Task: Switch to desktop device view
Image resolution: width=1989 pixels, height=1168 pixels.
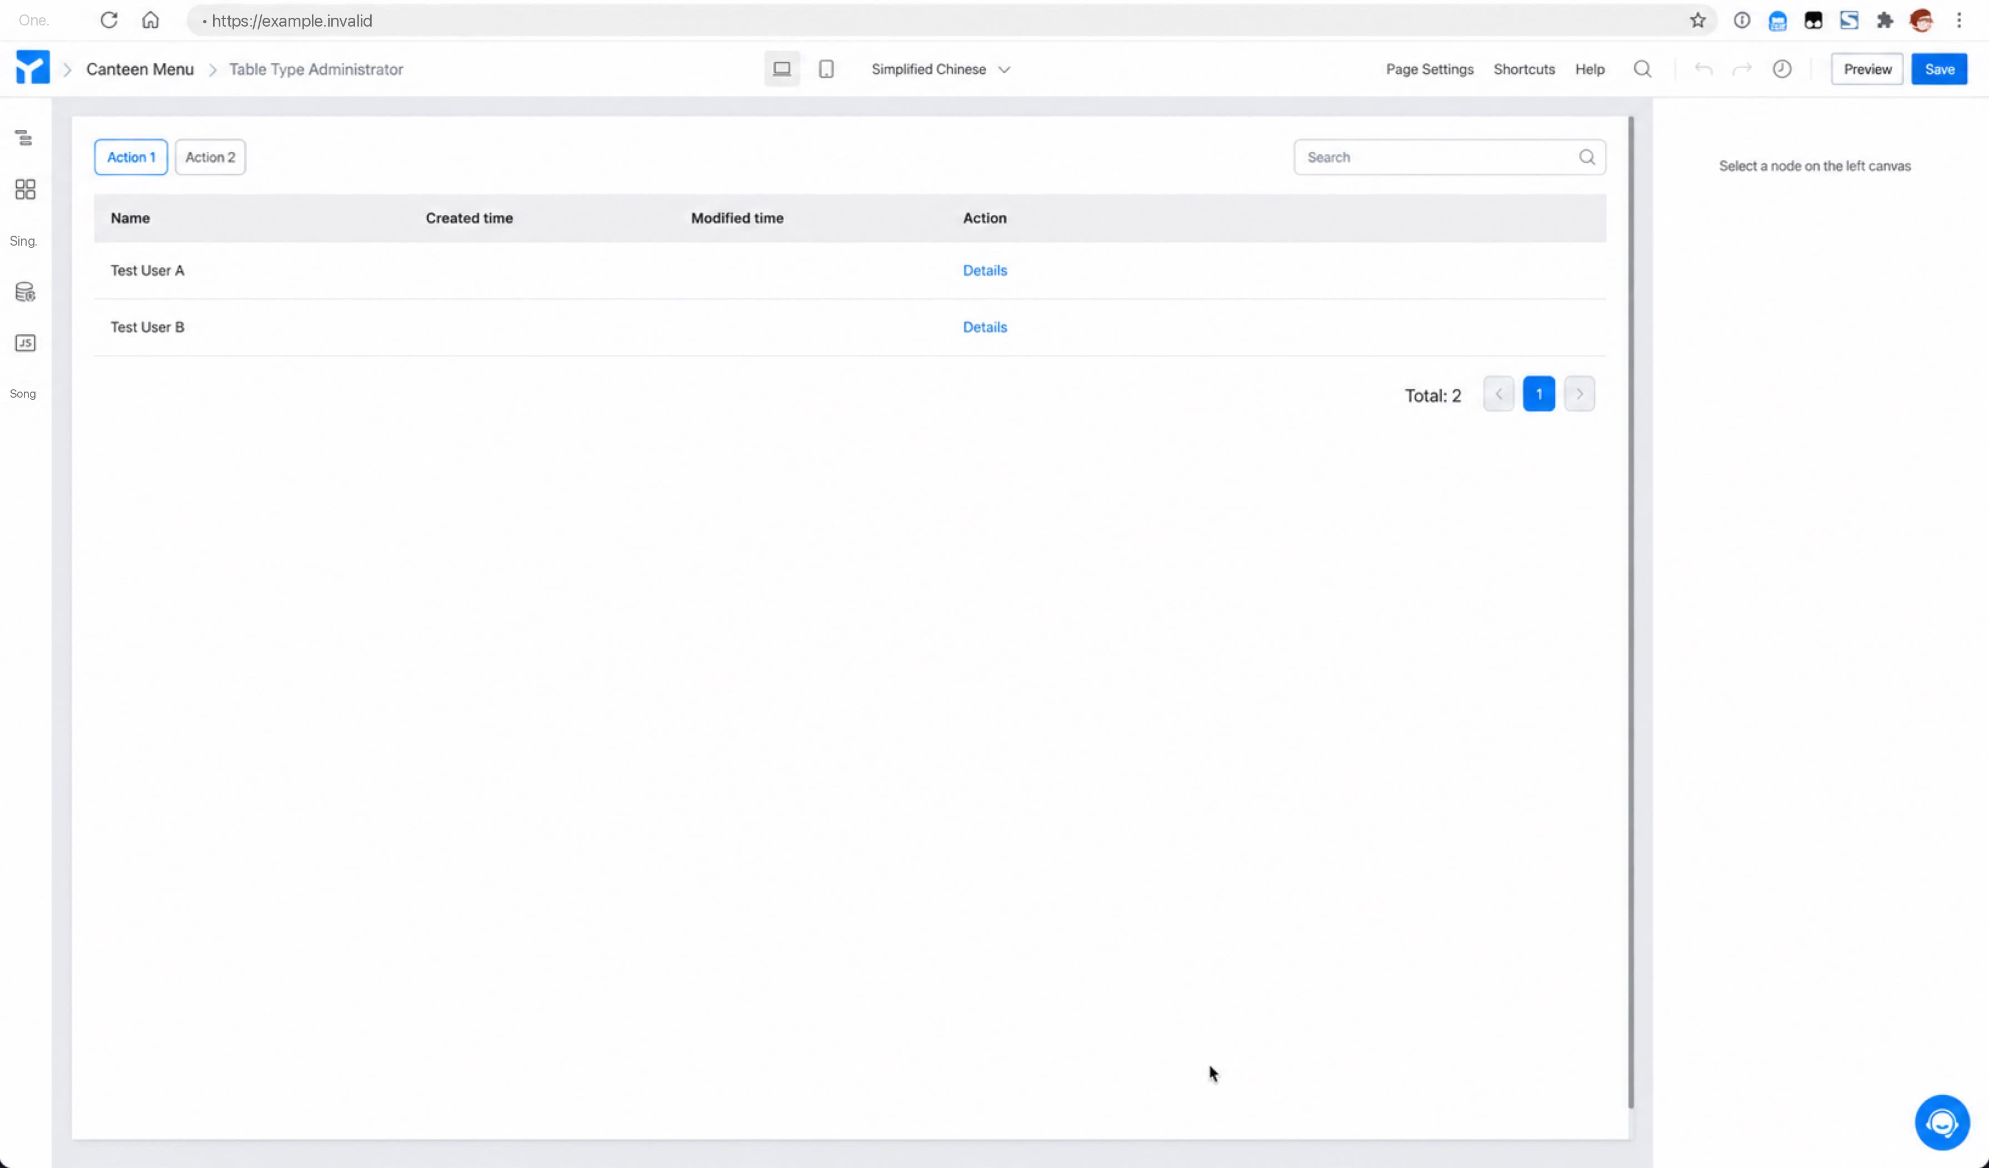Action: pyautogui.click(x=781, y=69)
